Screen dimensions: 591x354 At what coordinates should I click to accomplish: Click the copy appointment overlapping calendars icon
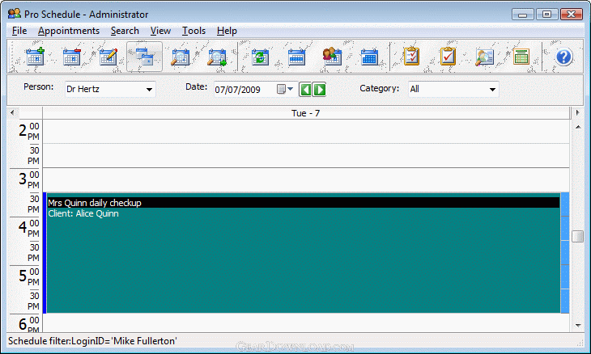coord(145,57)
